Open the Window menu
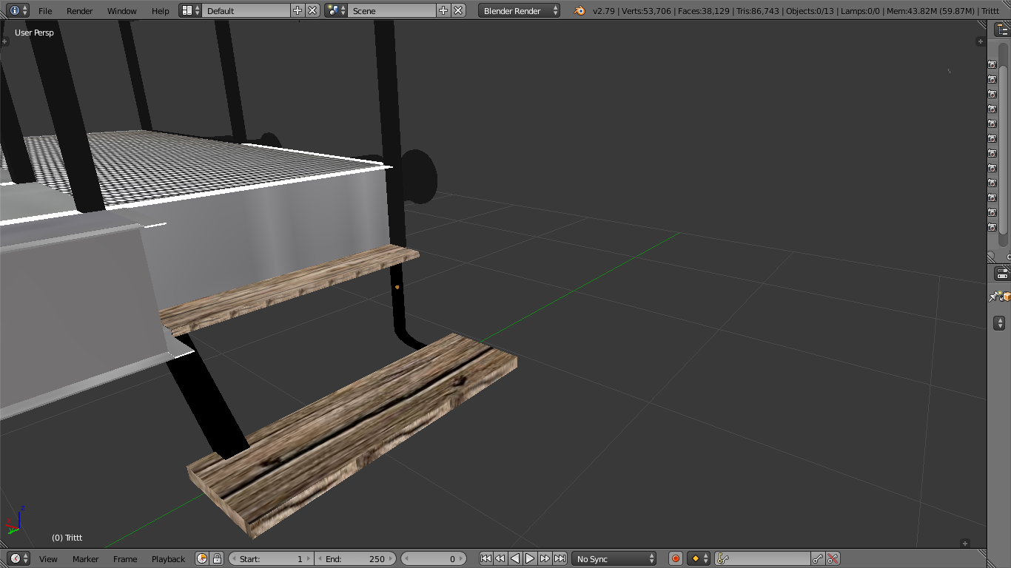Image resolution: width=1011 pixels, height=568 pixels. click(122, 11)
